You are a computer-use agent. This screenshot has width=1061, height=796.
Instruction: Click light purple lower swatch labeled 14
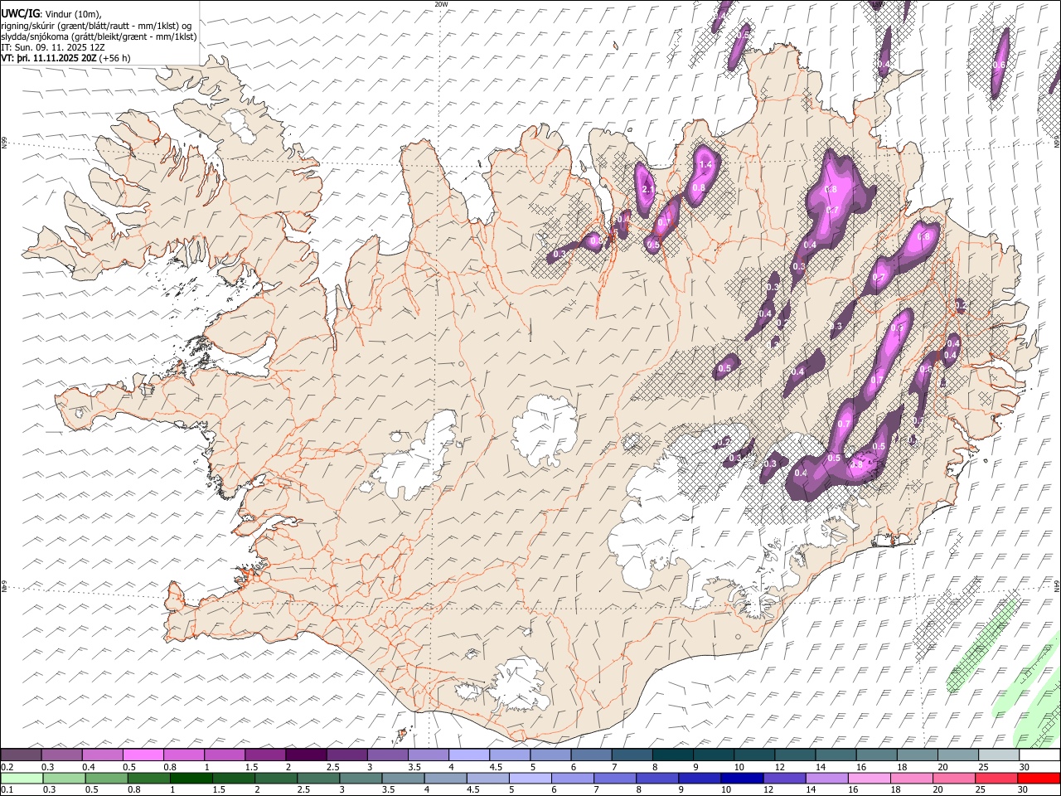tap(826, 778)
